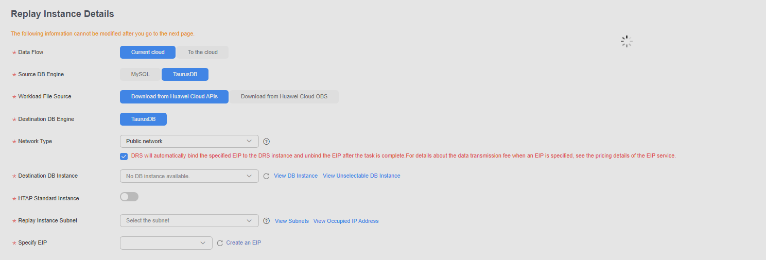The width and height of the screenshot is (766, 260).
Task: Select Current cloud data flow
Action: point(148,52)
